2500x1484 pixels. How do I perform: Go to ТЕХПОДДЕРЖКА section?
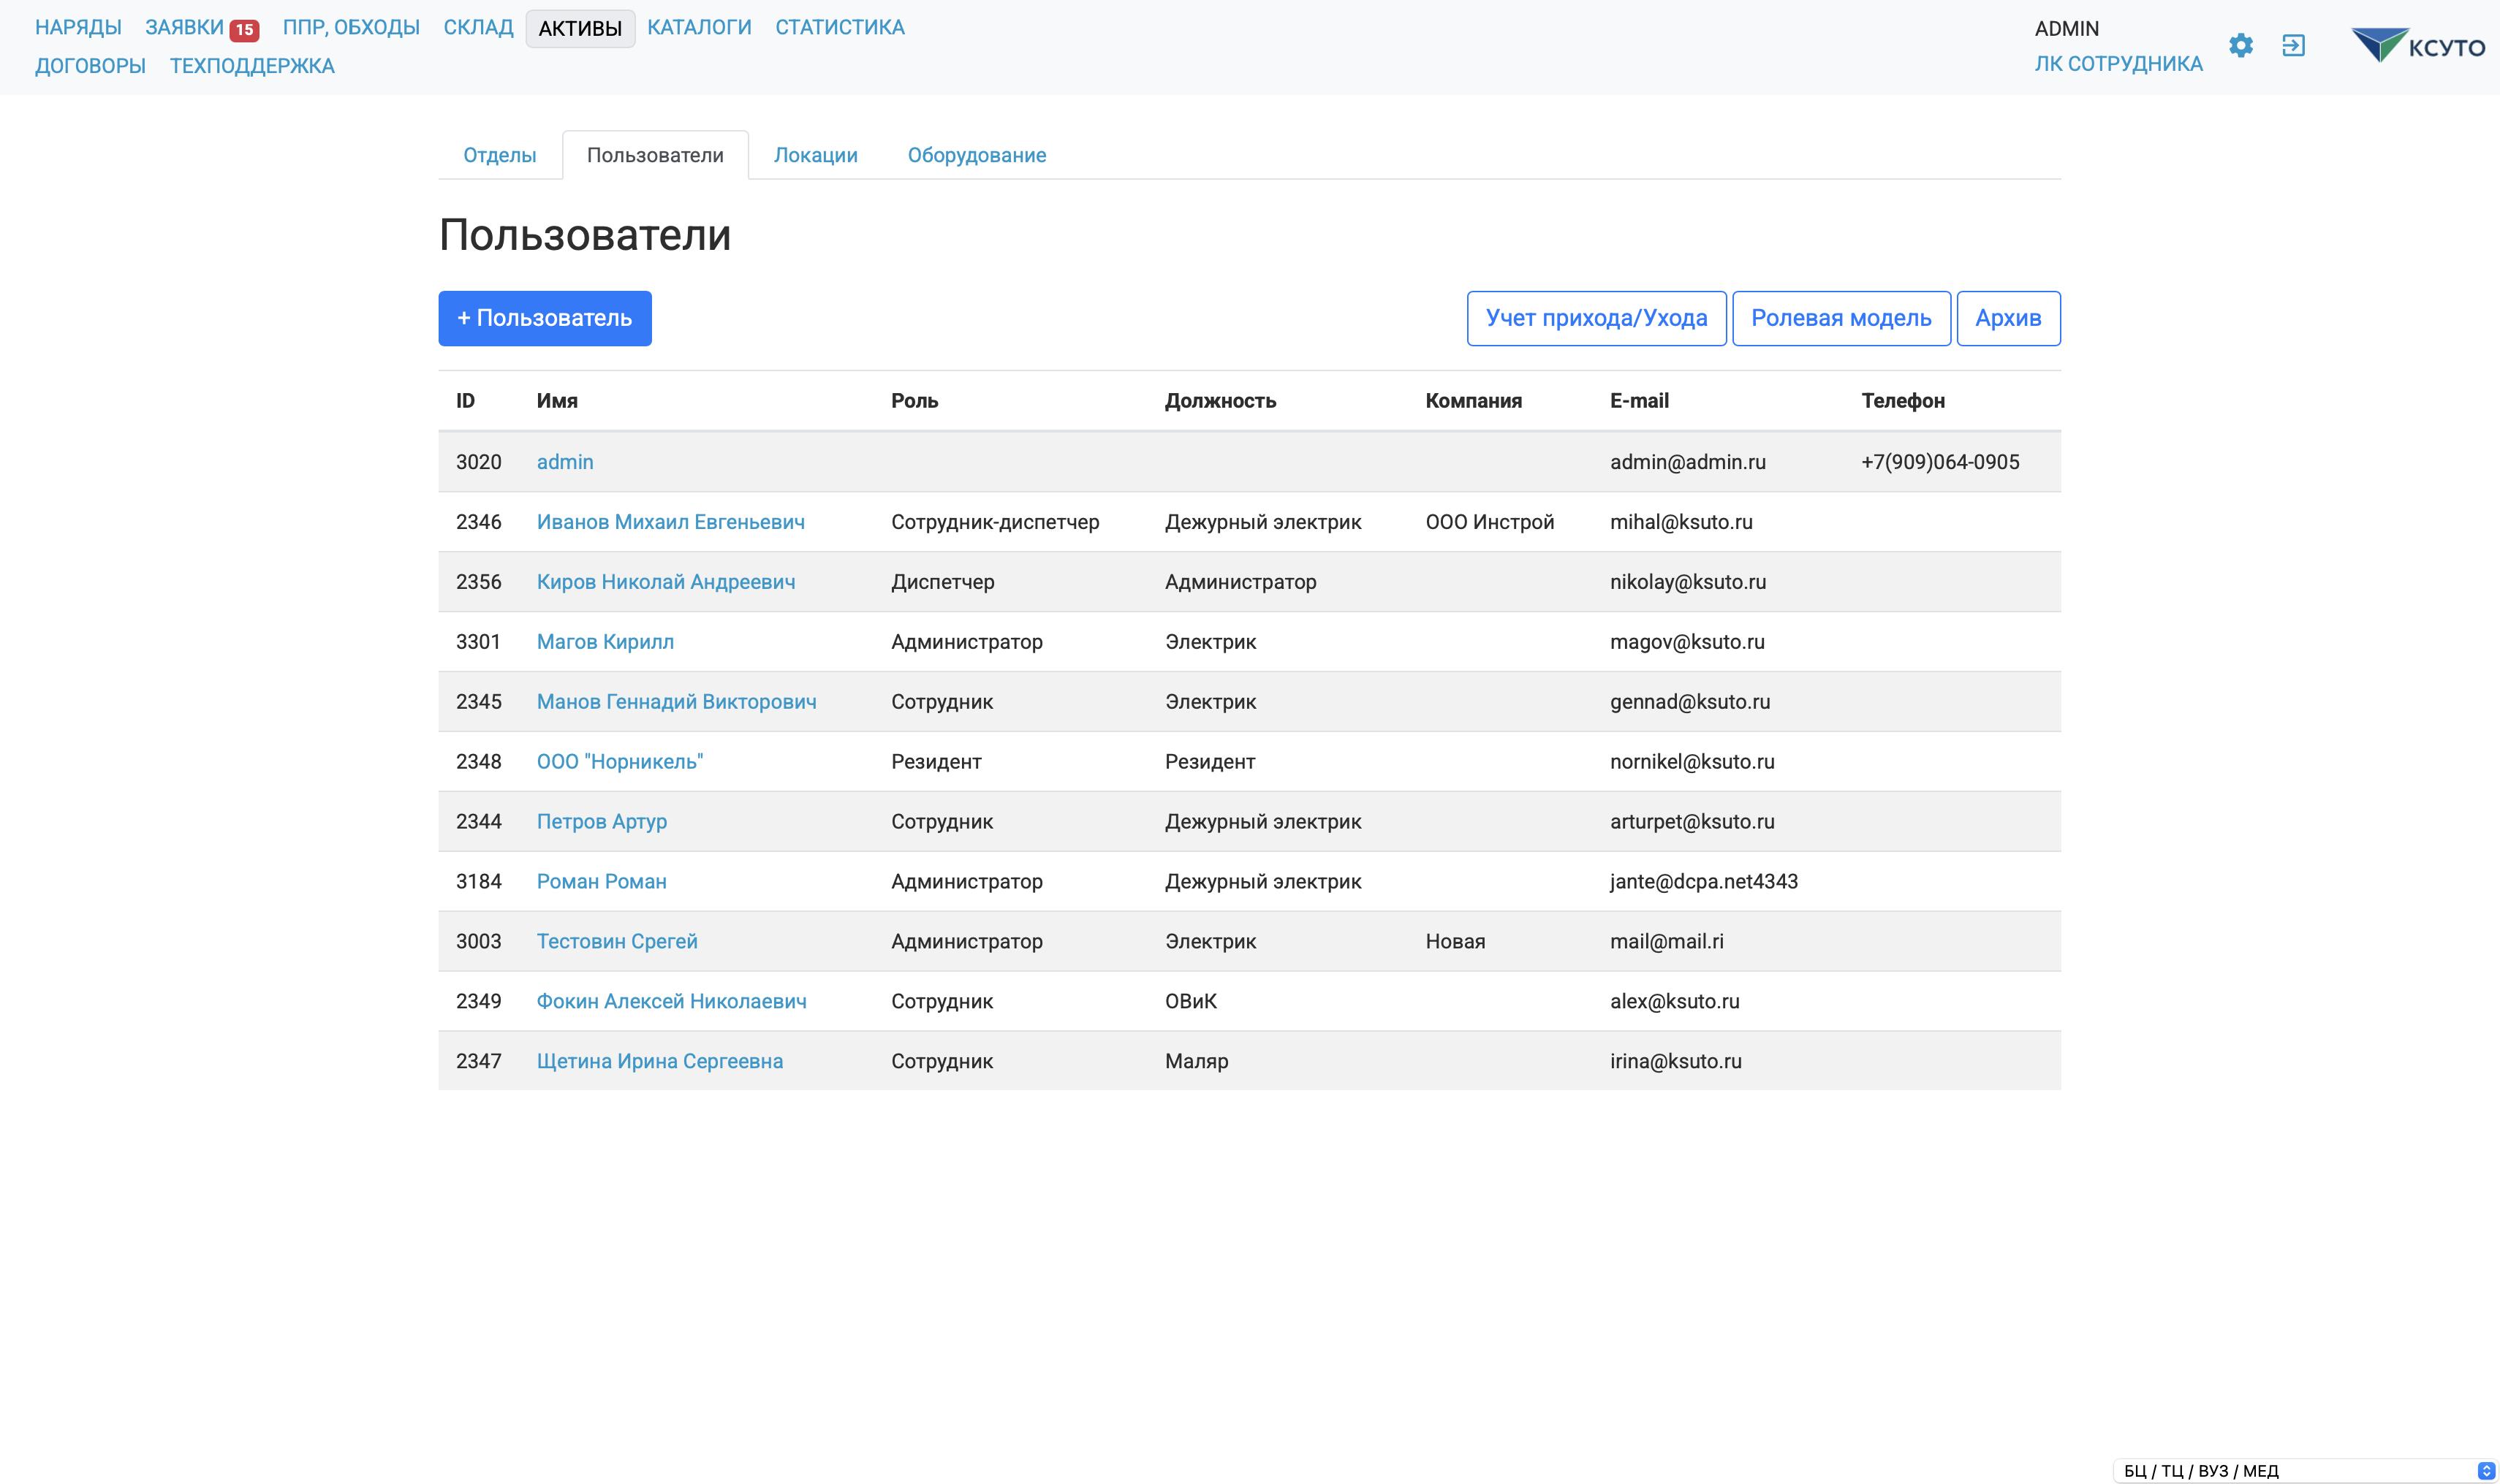[252, 66]
